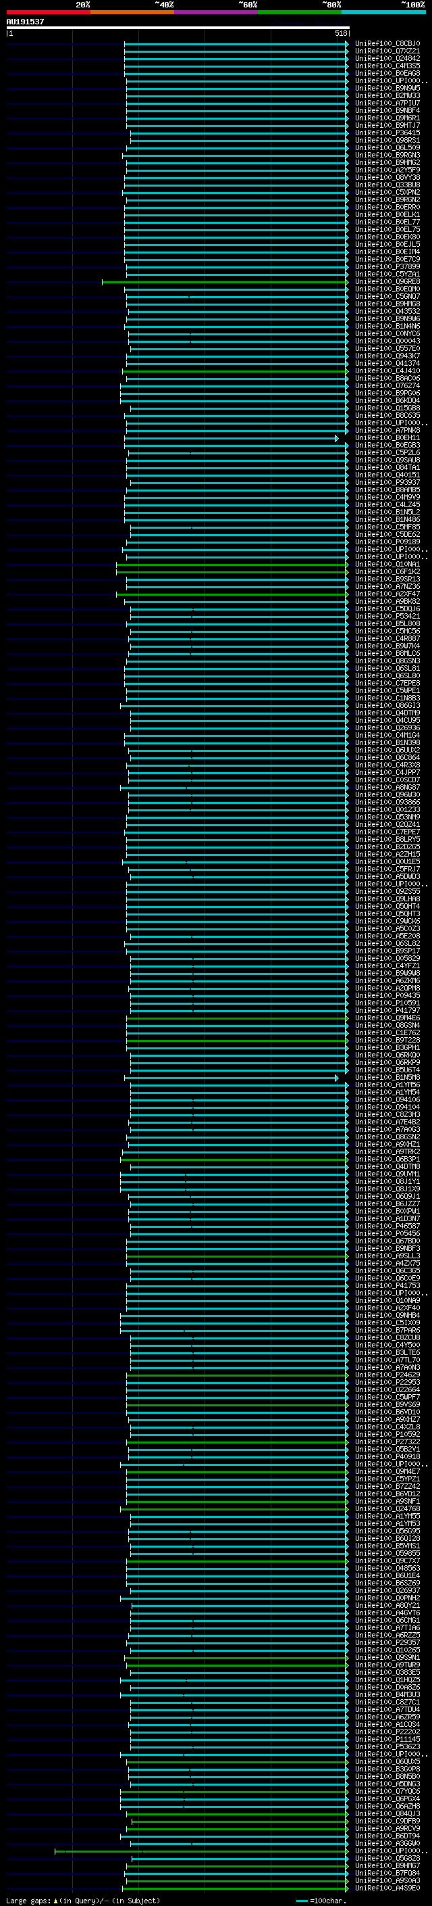Screen dimensions: 432x1906
Task: Click the green ~80% identity legend bar
Action: (x=300, y=12)
